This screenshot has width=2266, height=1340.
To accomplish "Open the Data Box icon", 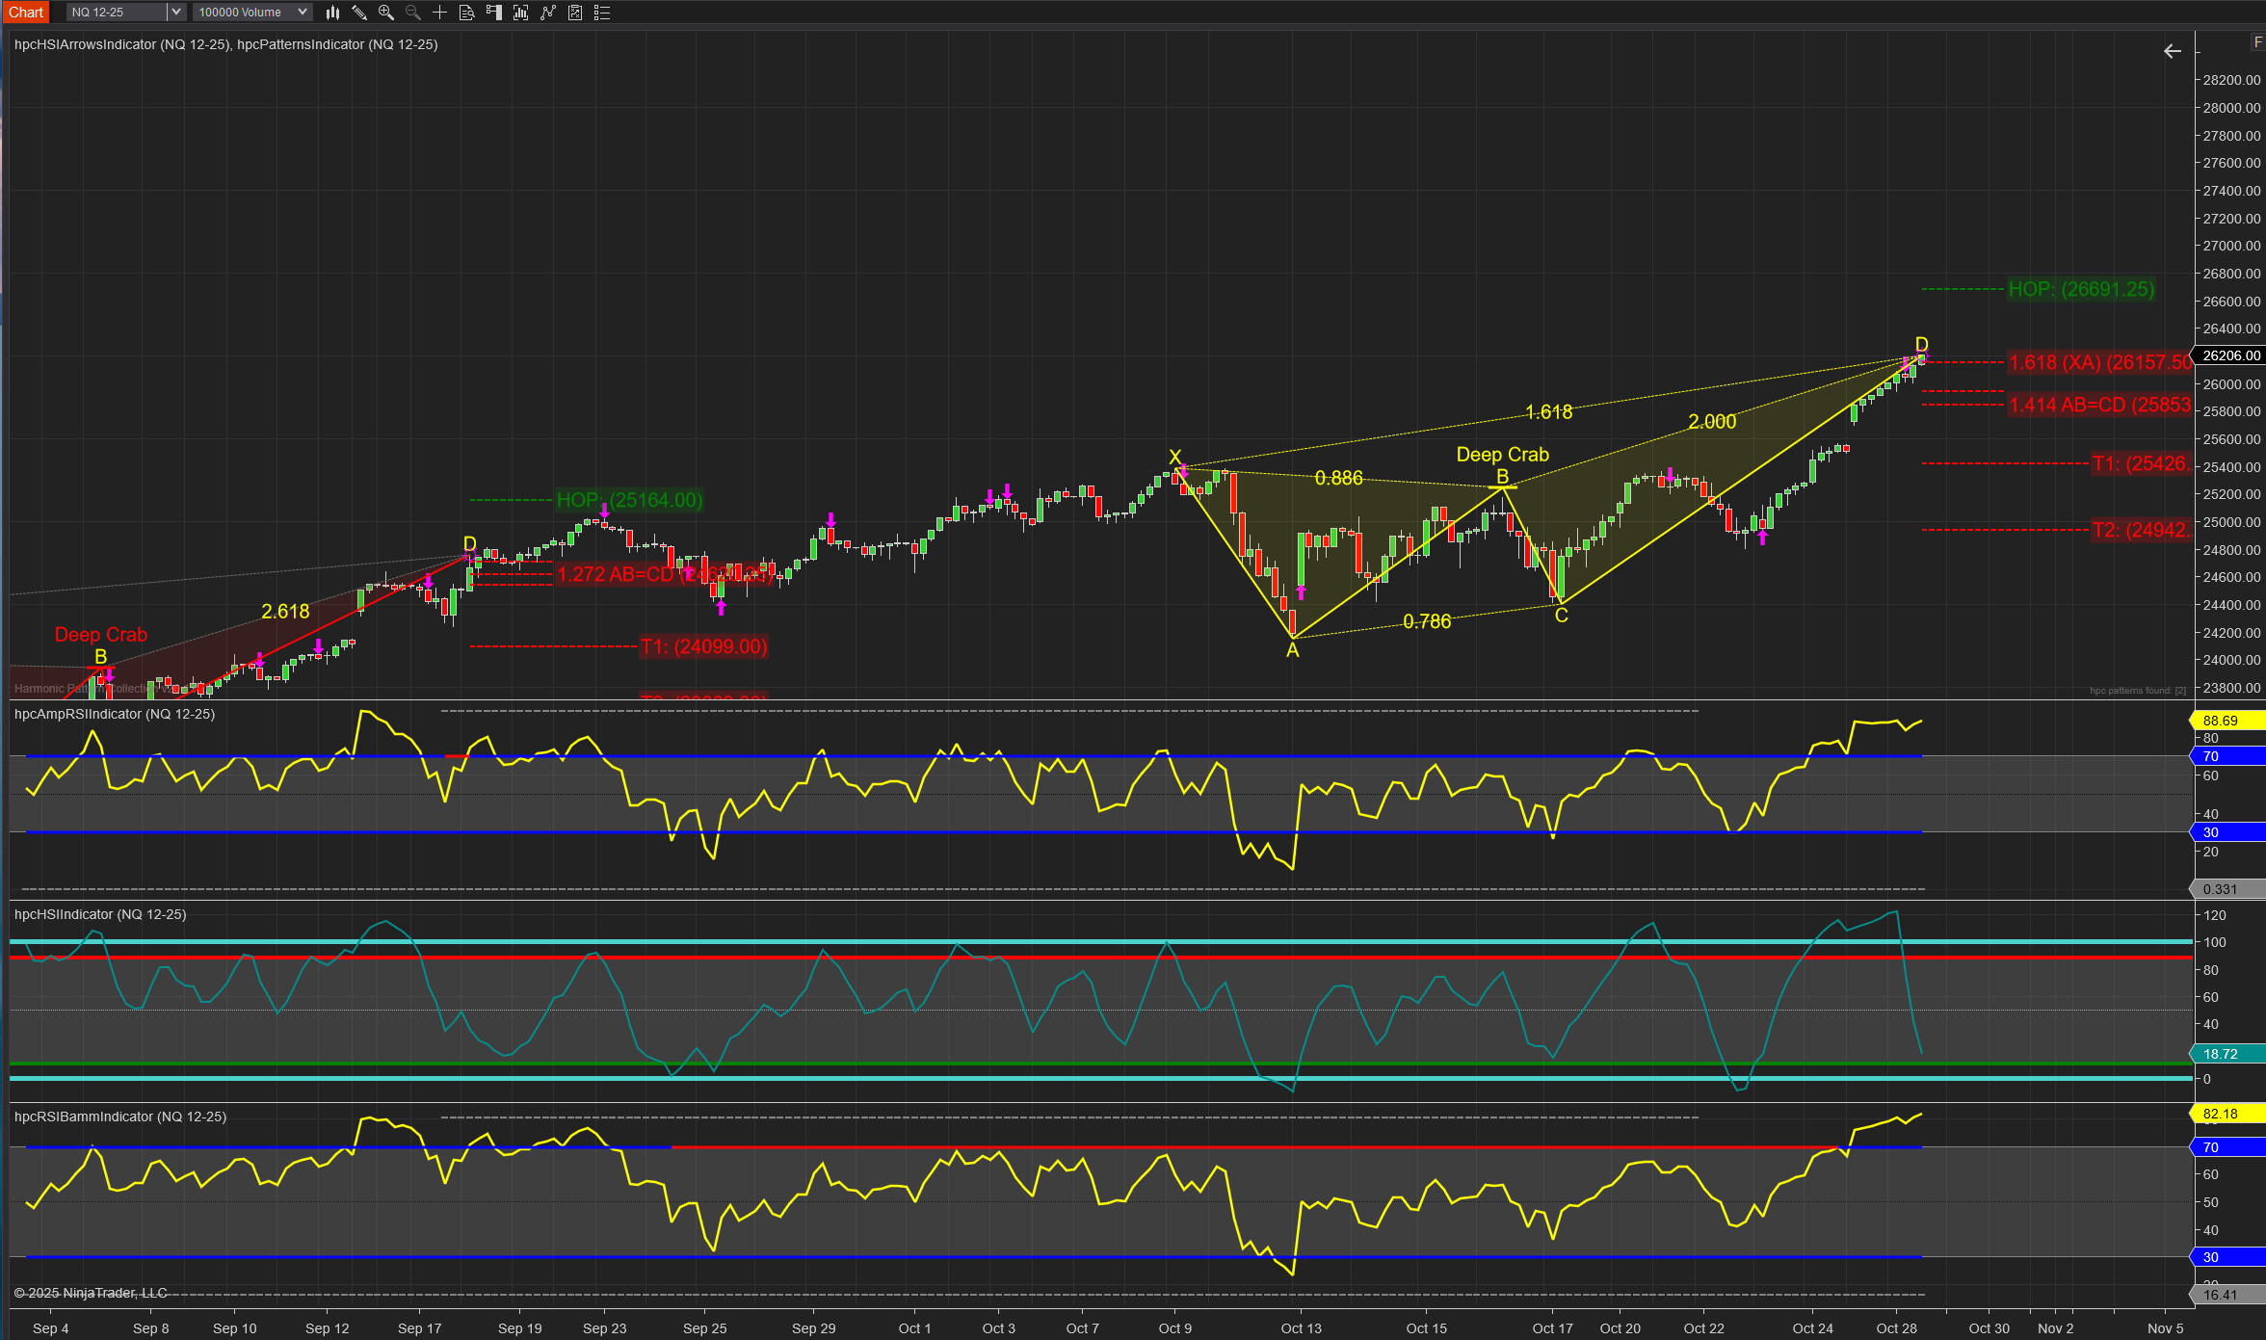I will [x=467, y=13].
